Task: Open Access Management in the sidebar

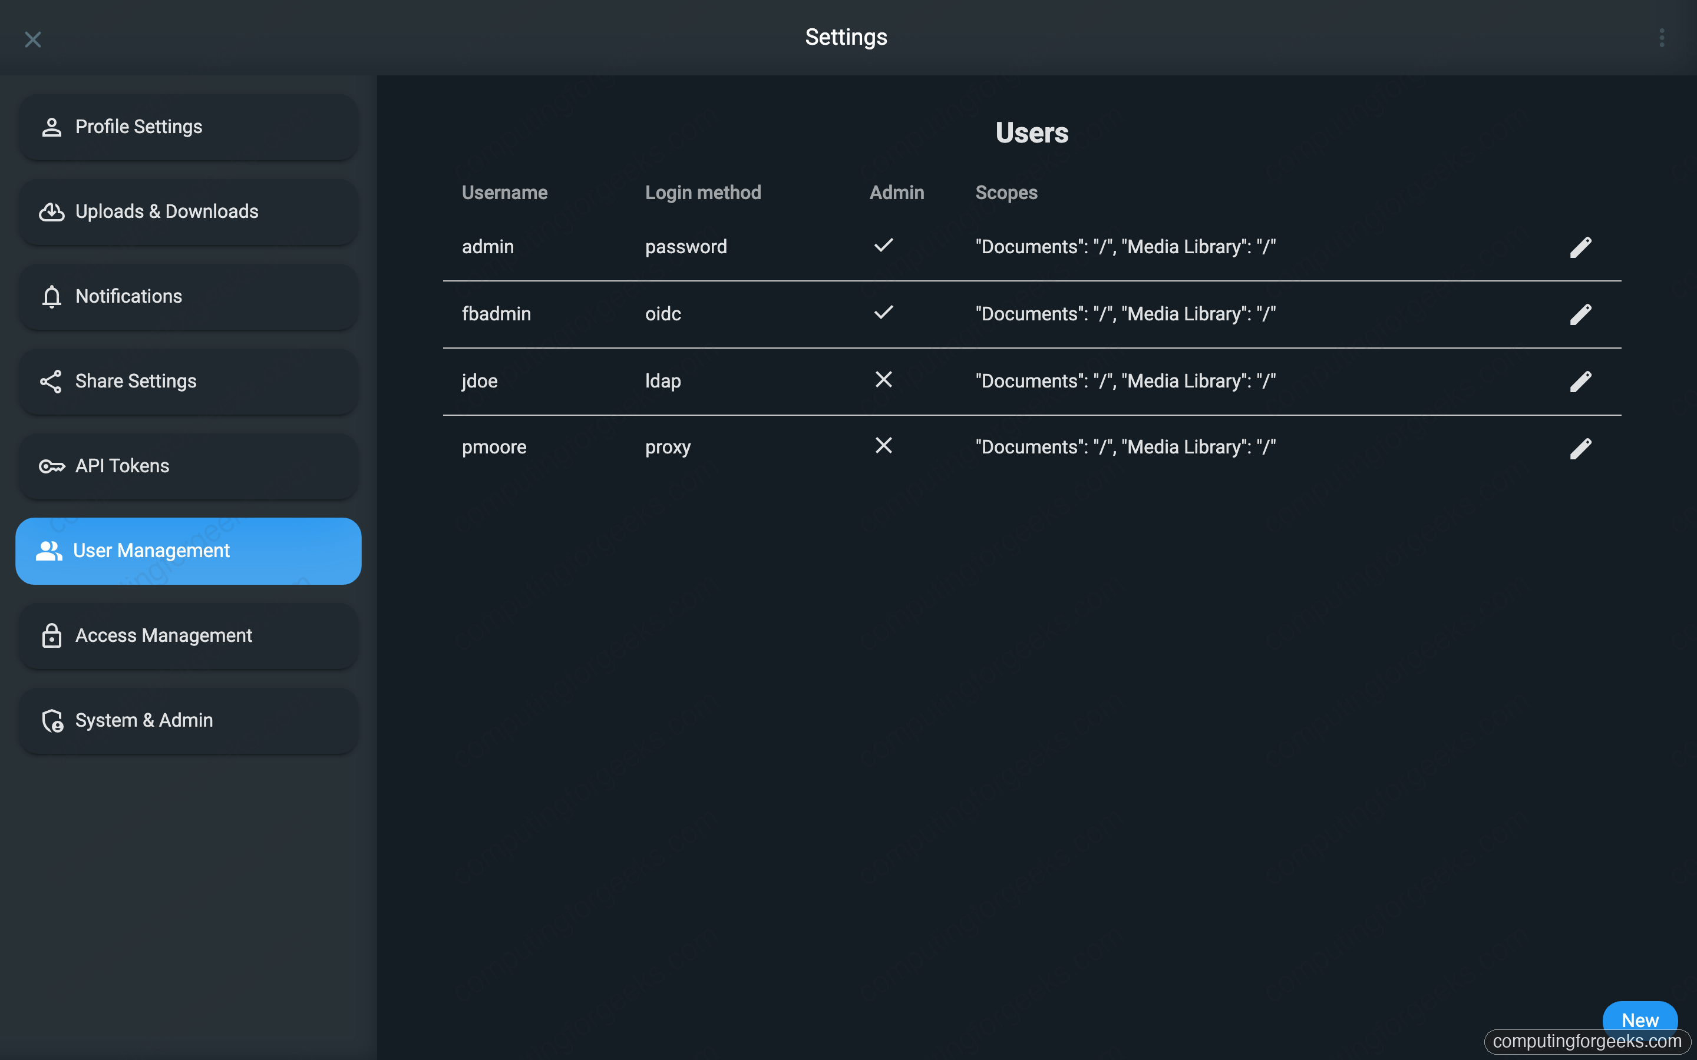Action: point(189,636)
